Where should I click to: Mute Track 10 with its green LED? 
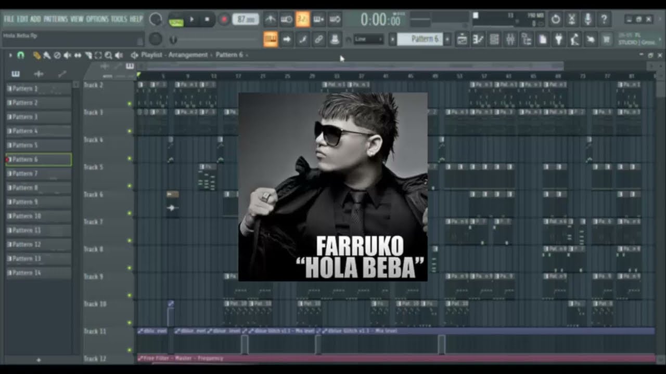click(x=130, y=323)
